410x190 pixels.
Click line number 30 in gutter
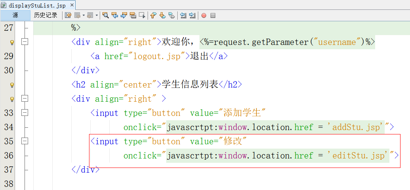(9, 70)
